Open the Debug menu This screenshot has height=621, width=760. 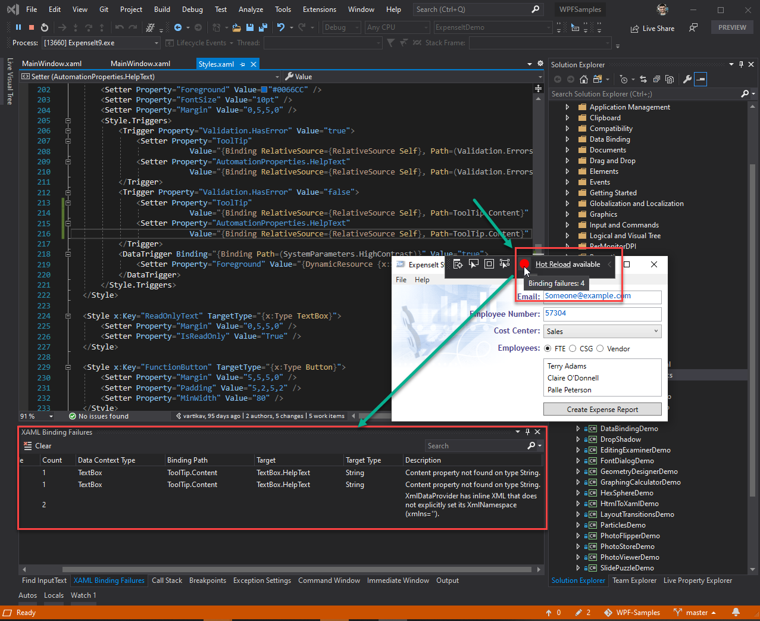tap(192, 10)
